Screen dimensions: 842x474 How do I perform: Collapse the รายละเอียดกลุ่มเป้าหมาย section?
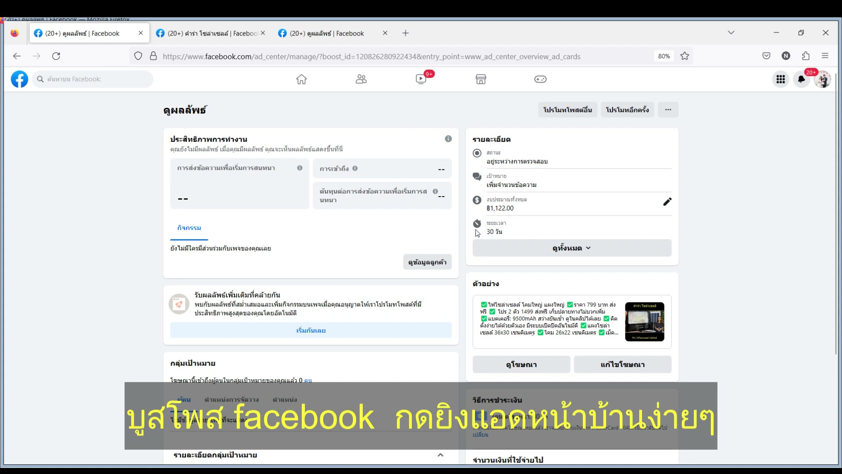point(440,455)
